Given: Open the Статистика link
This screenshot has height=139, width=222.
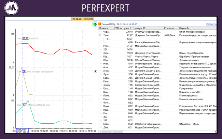Looking at the screenshot, I should 211,24.
